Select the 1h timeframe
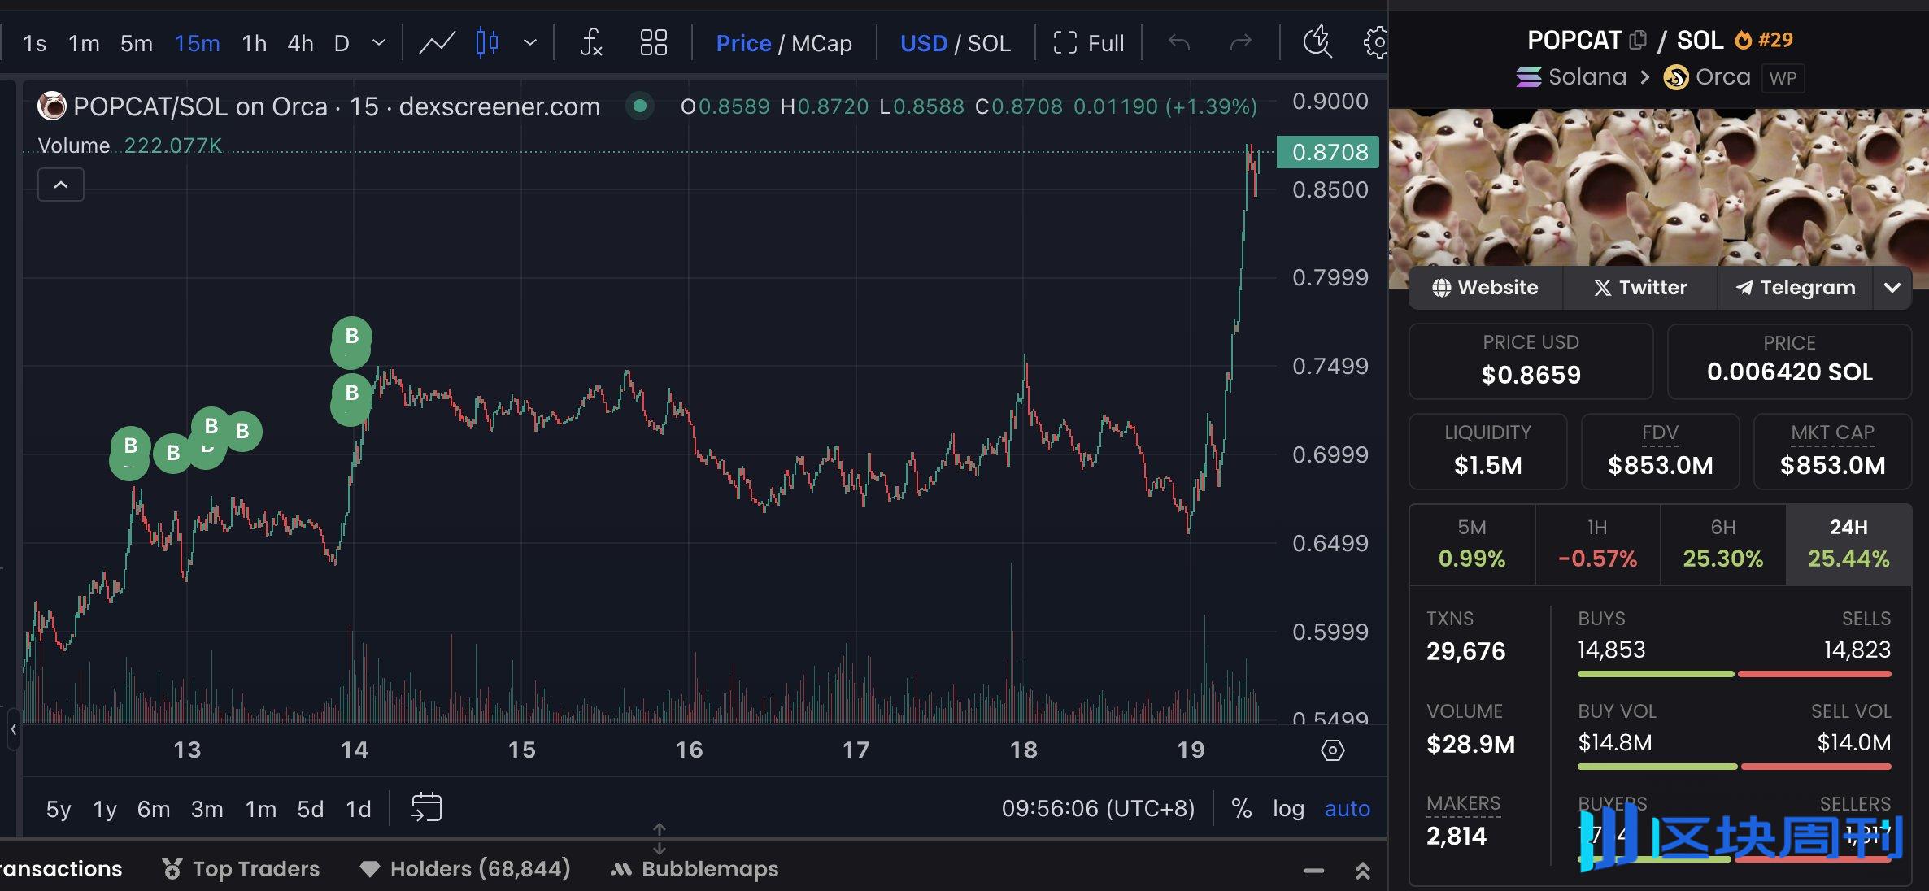Screen dimensions: 1929x891 [x=254, y=43]
